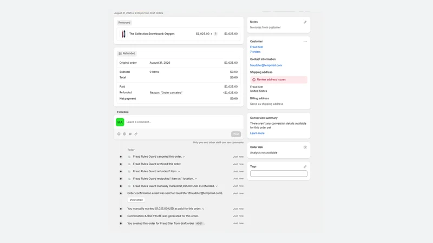The height and width of the screenshot is (243, 433).
Task: Edit order notes with pencil icon
Action: (x=305, y=22)
